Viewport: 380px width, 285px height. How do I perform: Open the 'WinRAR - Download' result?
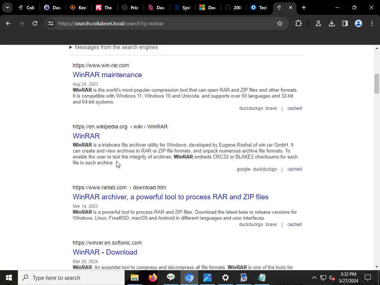[105, 252]
